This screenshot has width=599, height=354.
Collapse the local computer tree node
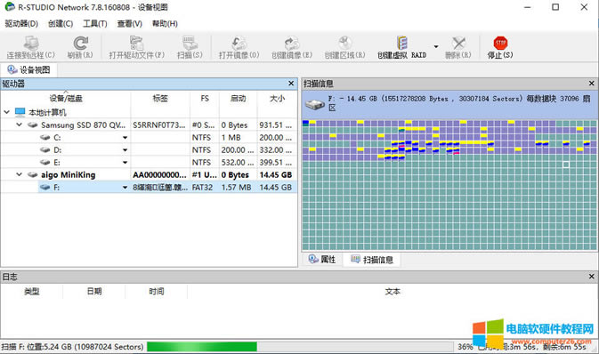6,112
